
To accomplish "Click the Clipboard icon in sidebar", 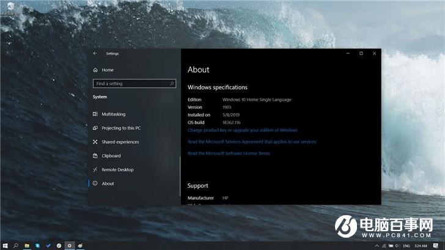I will click(95, 156).
